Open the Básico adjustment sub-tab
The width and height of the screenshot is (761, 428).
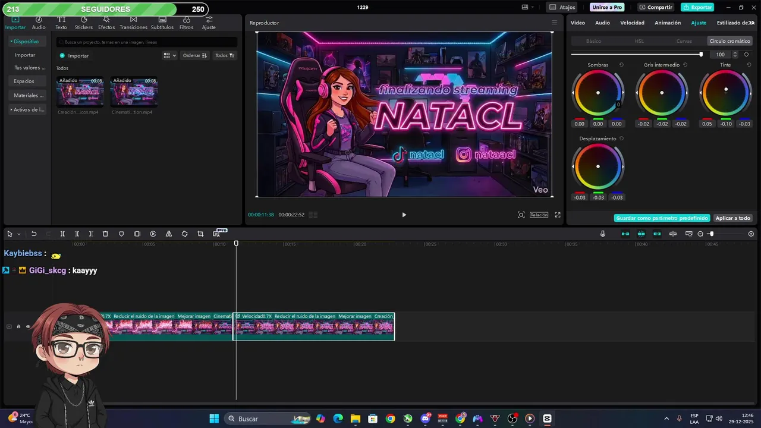pyautogui.click(x=594, y=41)
